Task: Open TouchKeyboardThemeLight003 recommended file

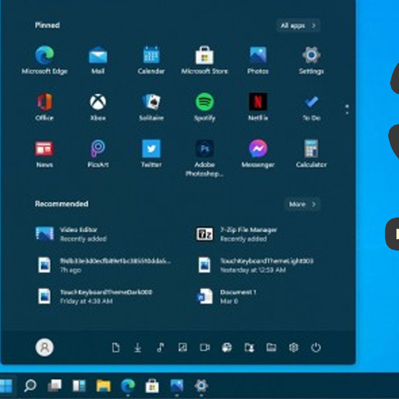Action: (256, 265)
